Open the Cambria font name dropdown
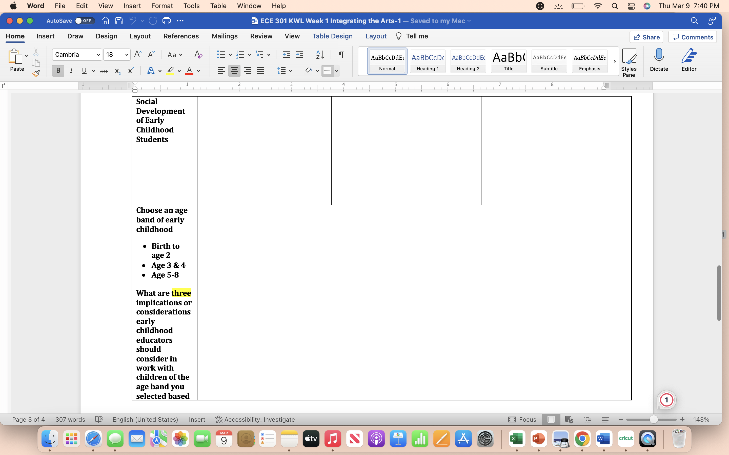 click(x=98, y=55)
